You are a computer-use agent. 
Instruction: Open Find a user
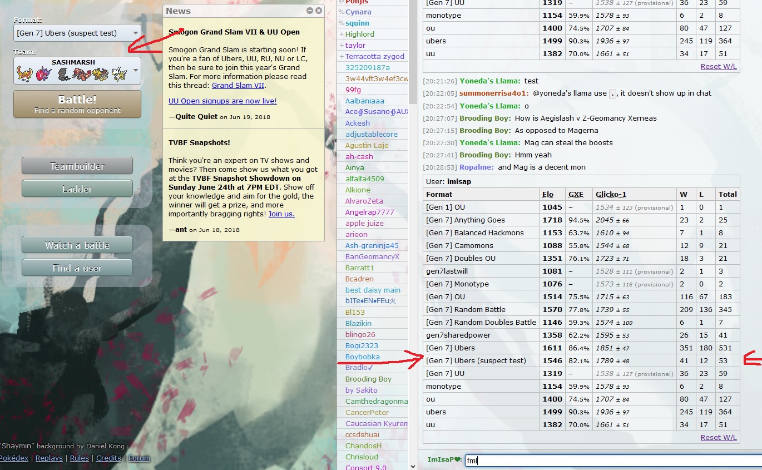pos(77,268)
